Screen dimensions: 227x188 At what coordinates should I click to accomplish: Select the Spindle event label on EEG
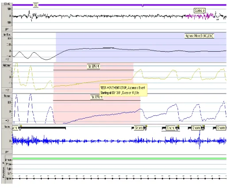pyautogui.click(x=200, y=11)
